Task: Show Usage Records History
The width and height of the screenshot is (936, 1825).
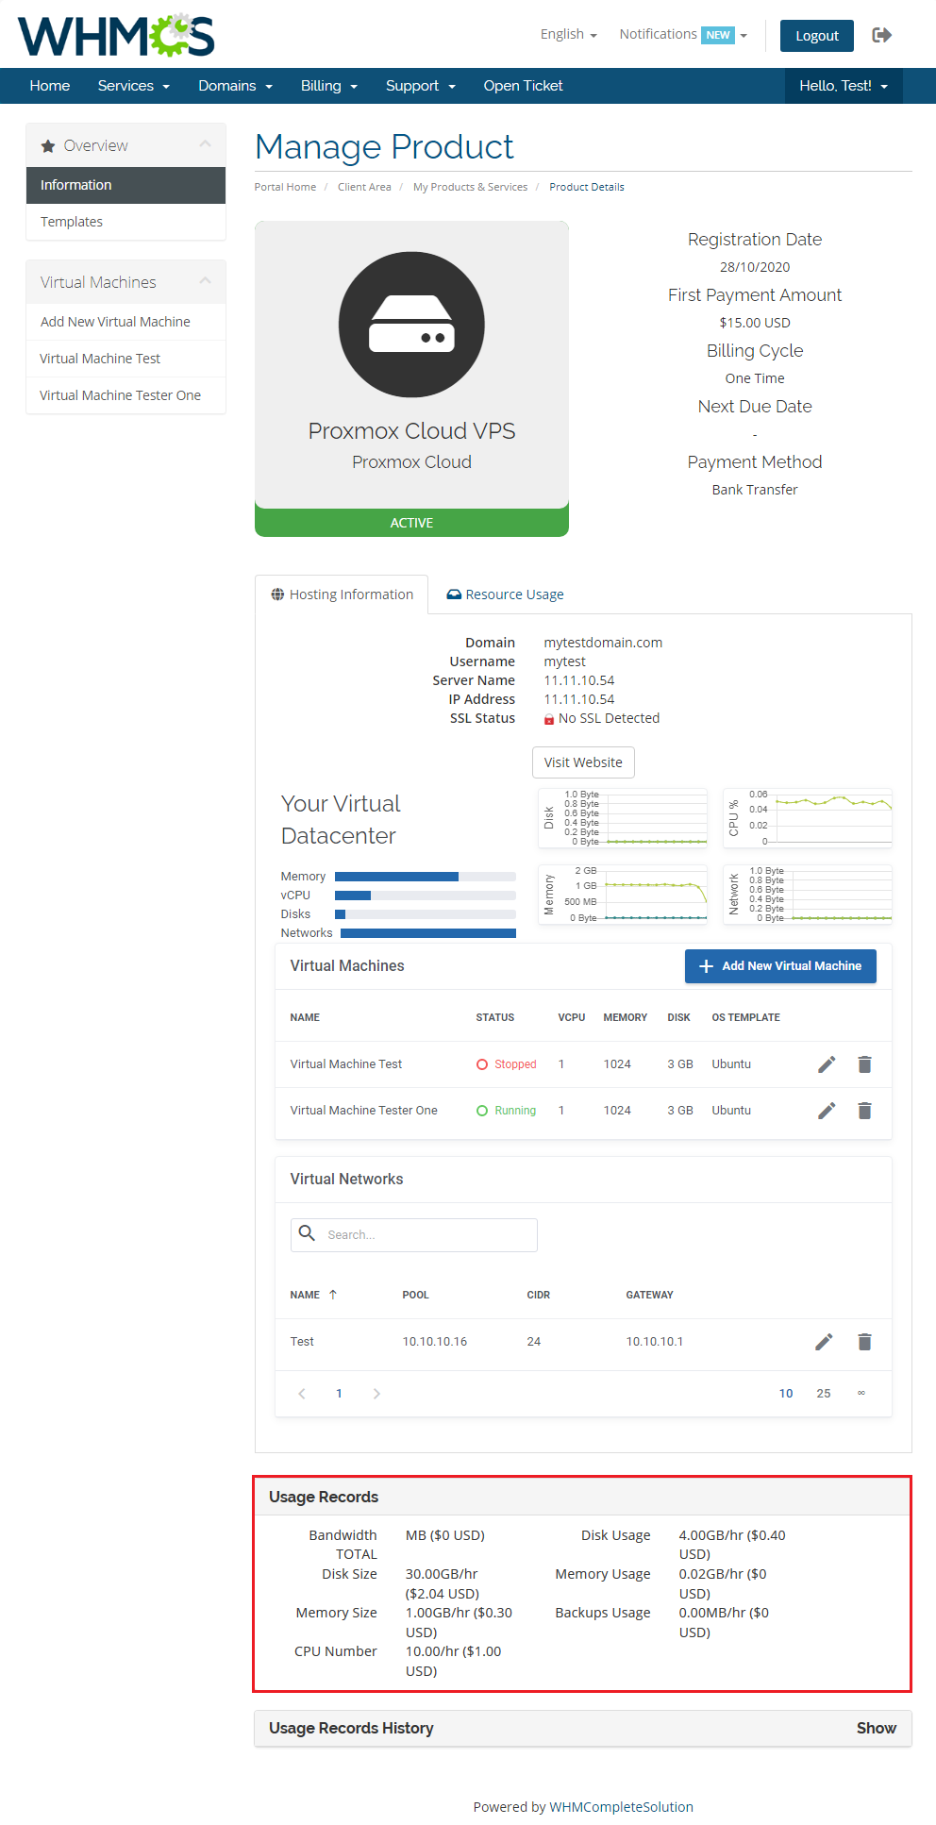Action: click(x=876, y=1728)
